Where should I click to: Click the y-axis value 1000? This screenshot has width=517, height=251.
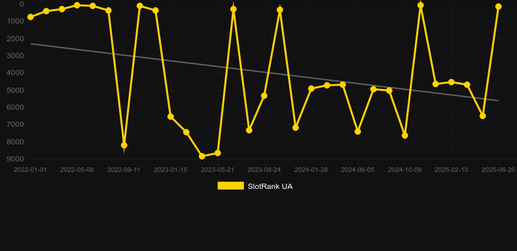[15, 21]
